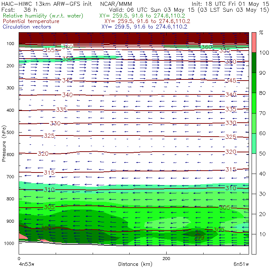
Task: Click the left-side '355' contour label
Action: (49, 50)
